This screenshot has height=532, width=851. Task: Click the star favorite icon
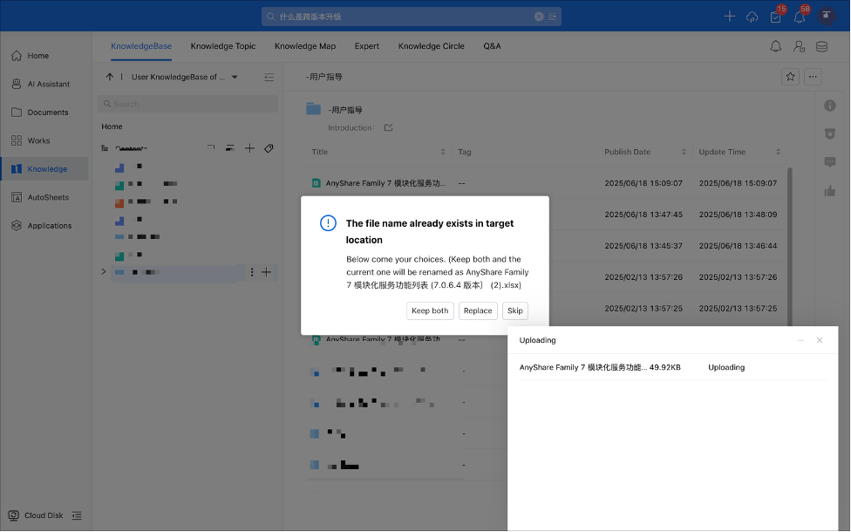(790, 77)
